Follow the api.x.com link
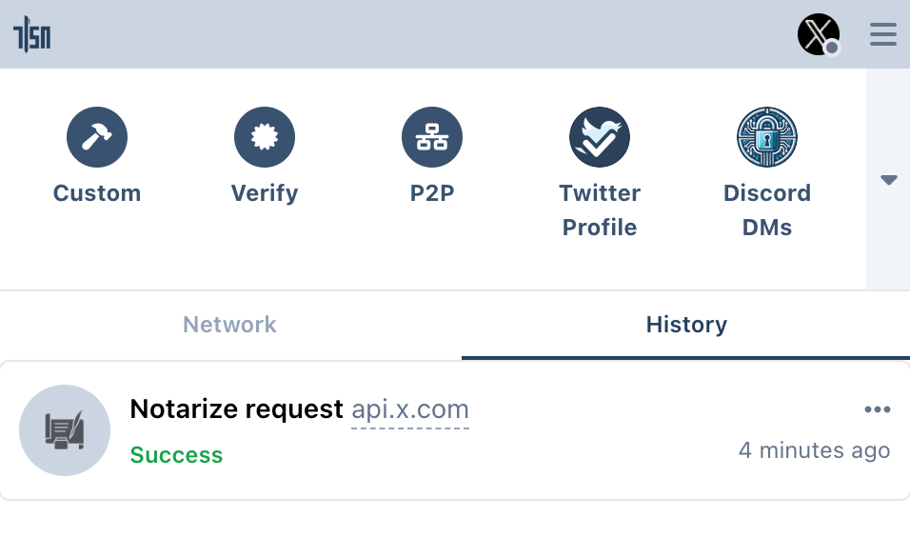910x537 pixels. [x=410, y=409]
